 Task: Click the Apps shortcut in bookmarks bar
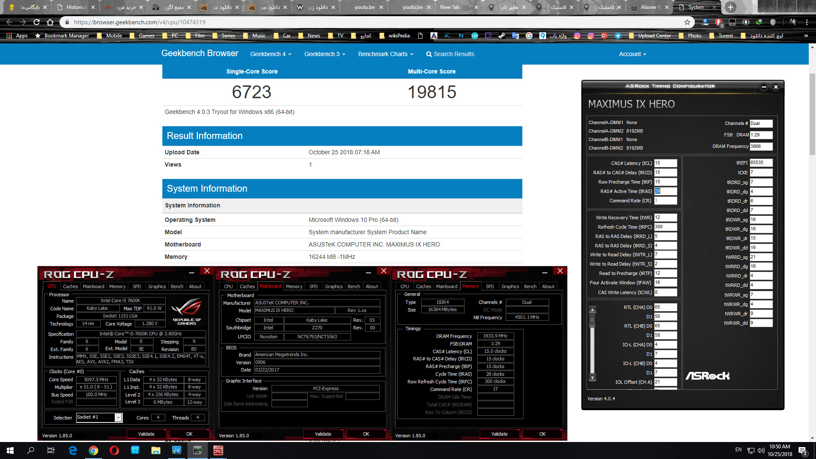coord(17,36)
